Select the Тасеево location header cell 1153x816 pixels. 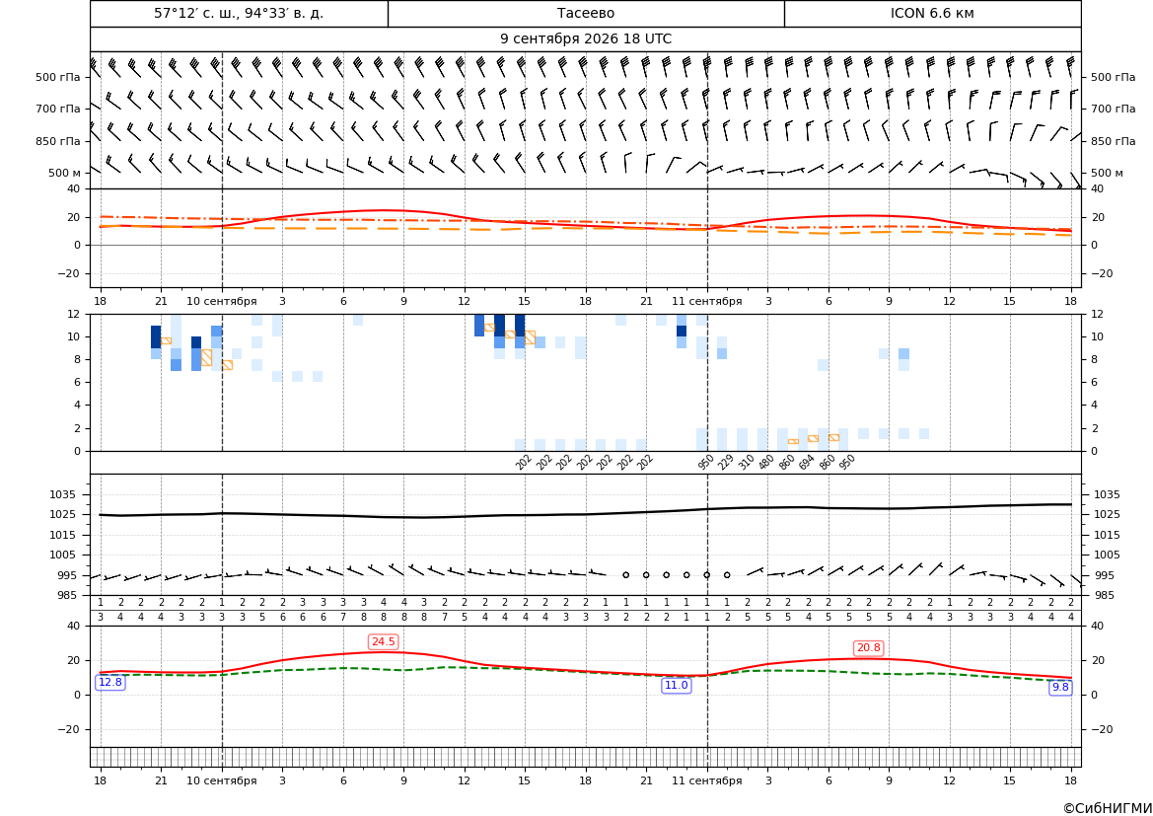586,13
